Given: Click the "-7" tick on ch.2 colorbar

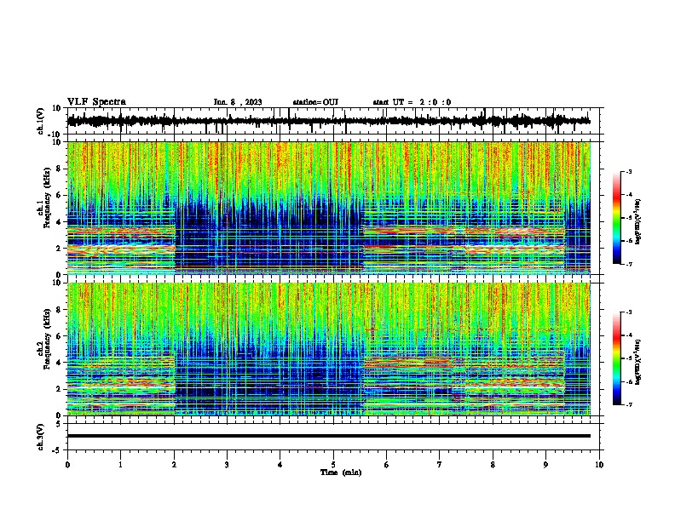Looking at the screenshot, I should 629,404.
